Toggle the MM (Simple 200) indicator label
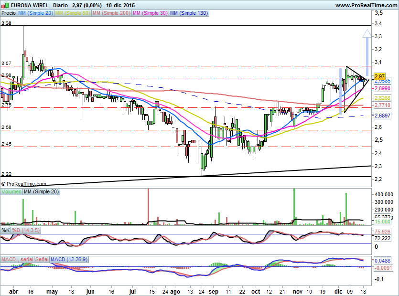Screen dimensions: 399x296 (111, 13)
